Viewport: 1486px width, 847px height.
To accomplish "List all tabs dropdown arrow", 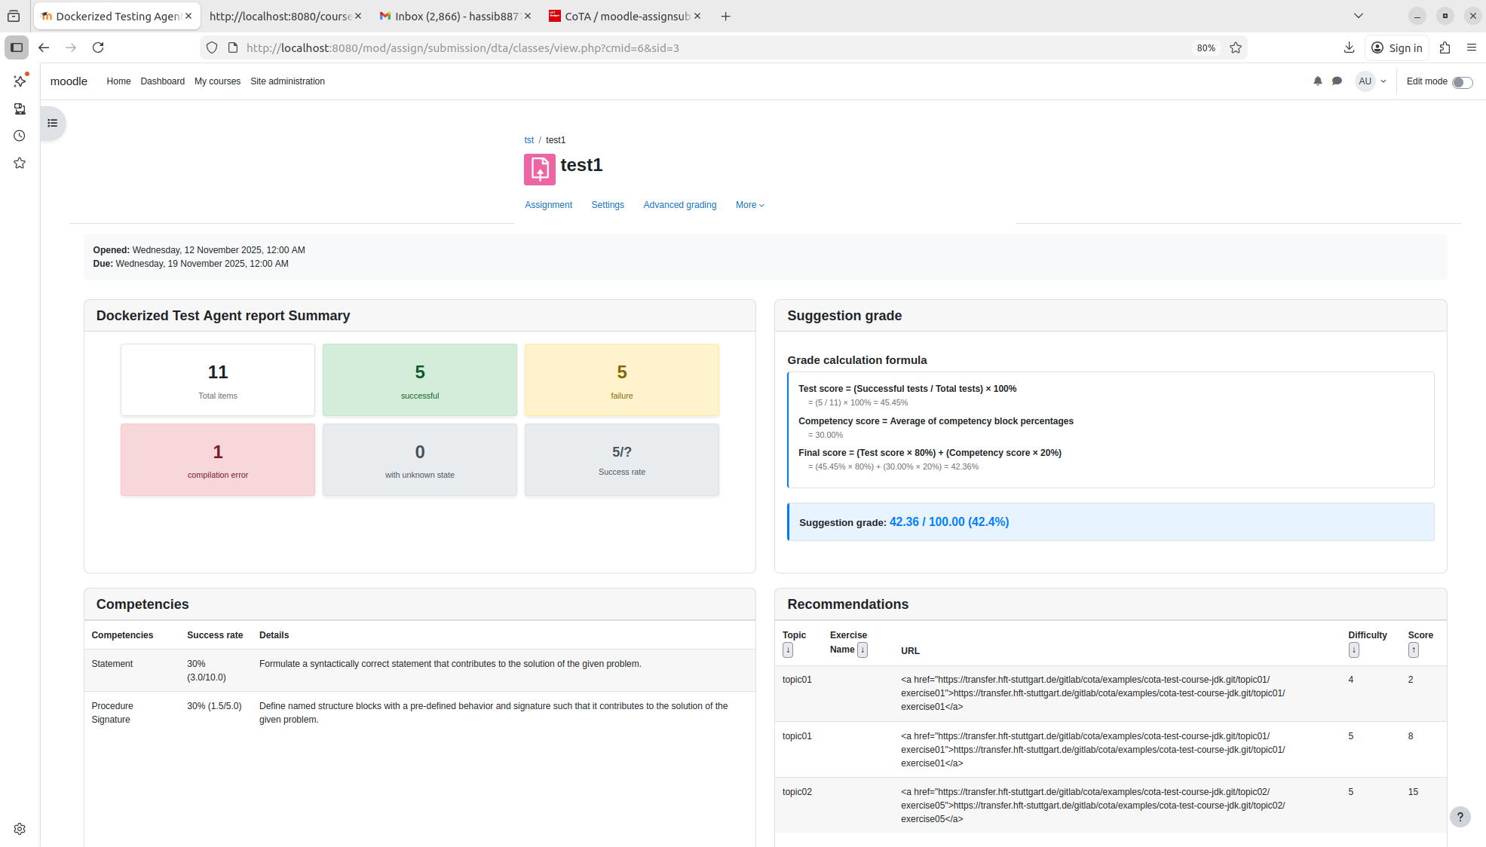I will pyautogui.click(x=1359, y=16).
